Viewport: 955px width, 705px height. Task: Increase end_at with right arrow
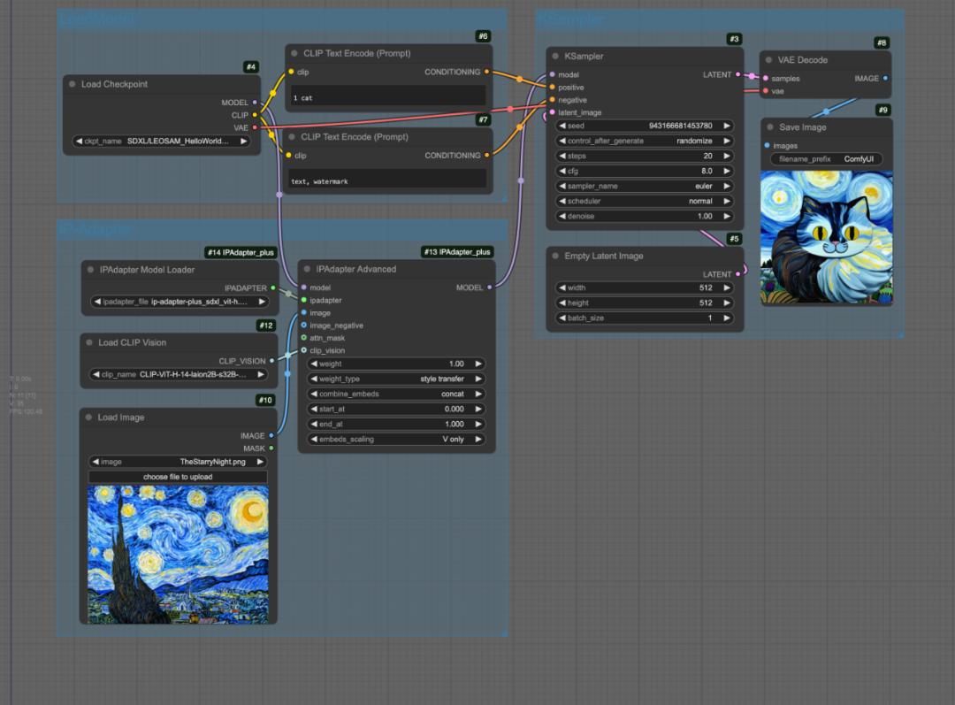coord(478,424)
